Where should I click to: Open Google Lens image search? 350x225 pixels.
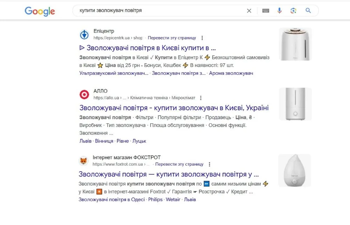(x=294, y=10)
